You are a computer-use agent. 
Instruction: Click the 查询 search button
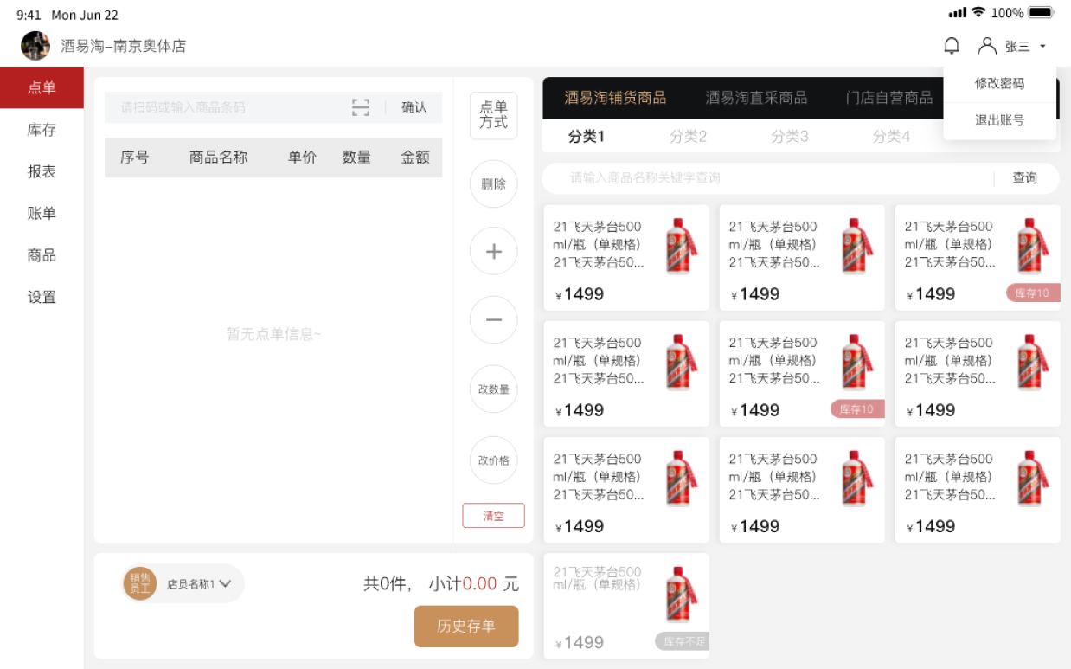click(1025, 177)
